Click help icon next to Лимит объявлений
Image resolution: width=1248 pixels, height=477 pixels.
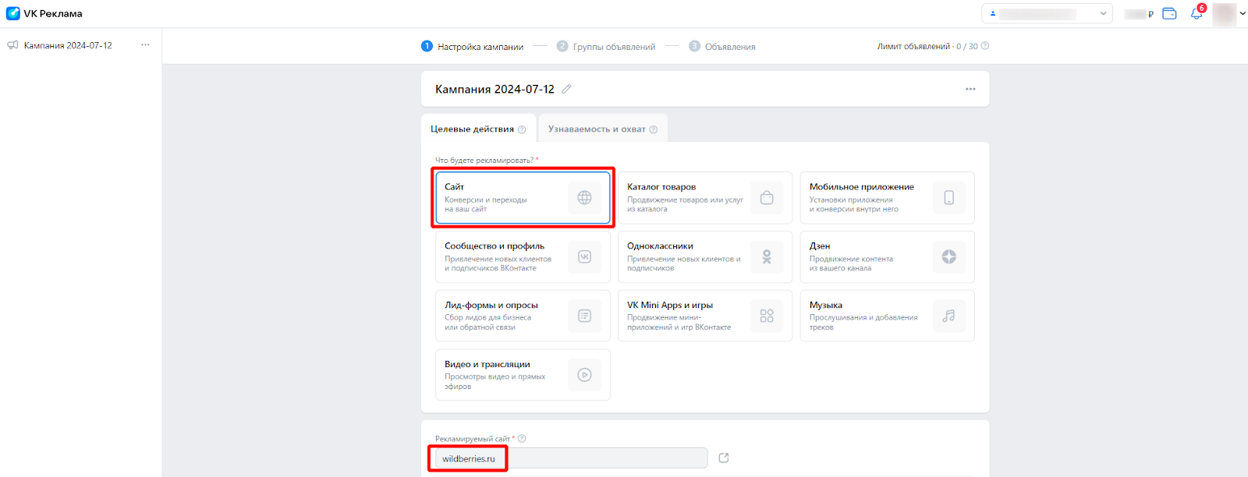coord(985,46)
